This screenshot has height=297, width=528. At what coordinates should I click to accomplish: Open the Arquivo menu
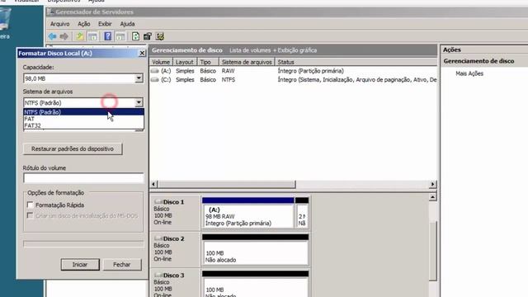click(x=60, y=24)
